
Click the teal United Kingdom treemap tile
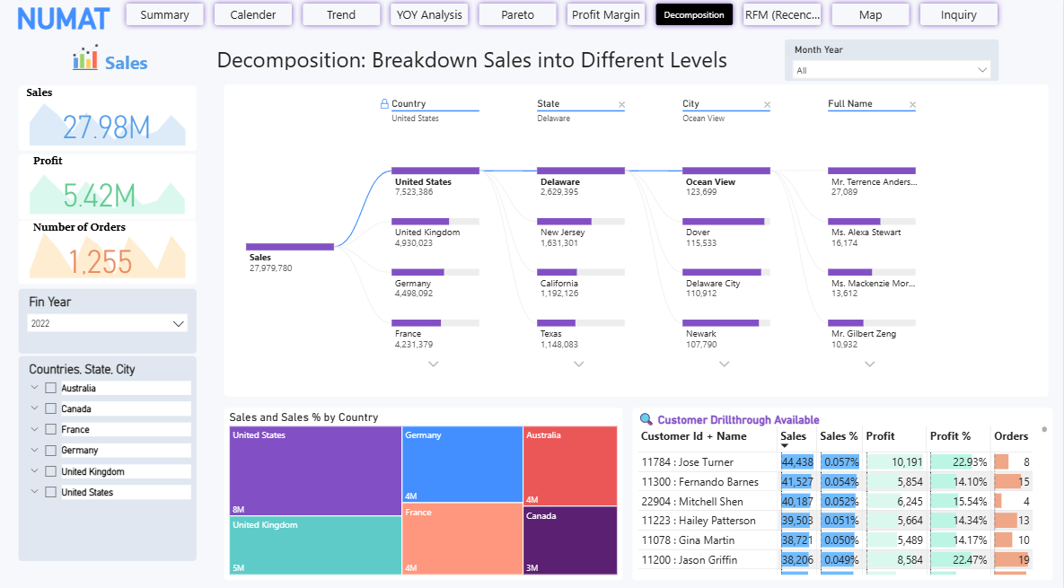(x=315, y=545)
